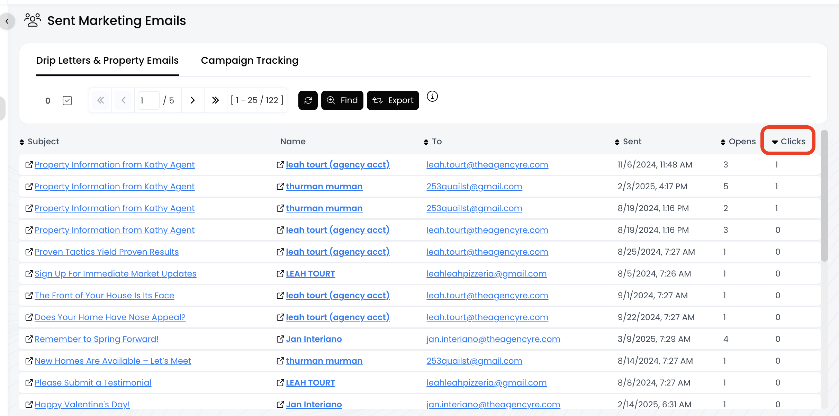
Task: Open Remember to Spring Forward! email link
Action: coord(97,339)
